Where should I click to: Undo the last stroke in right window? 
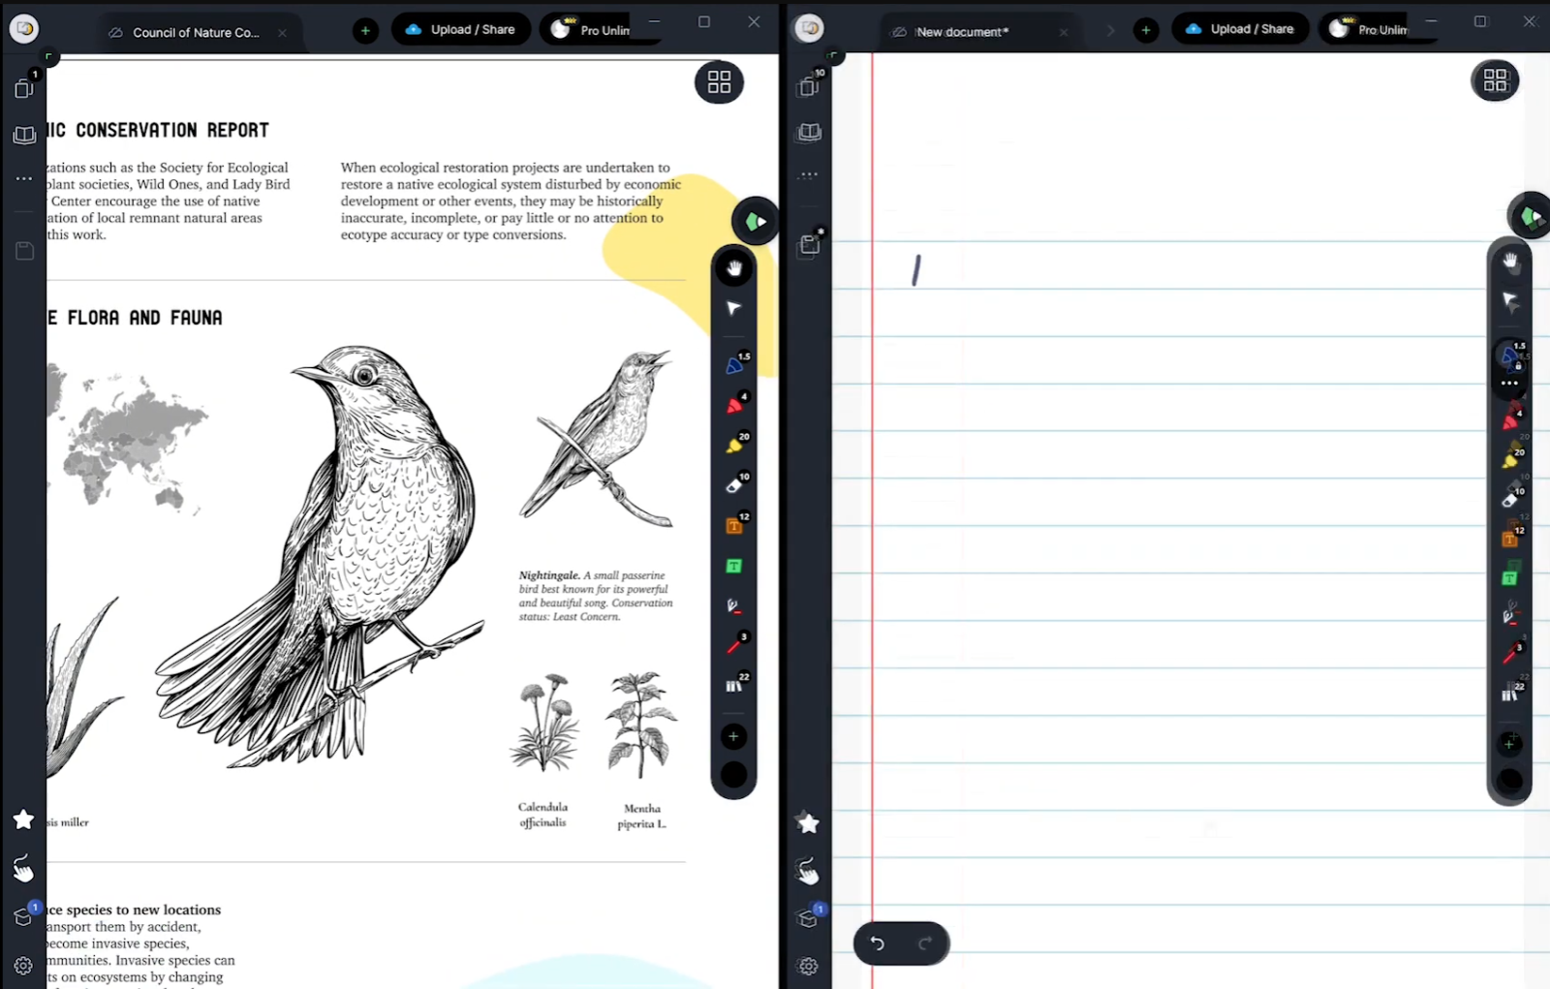point(878,943)
